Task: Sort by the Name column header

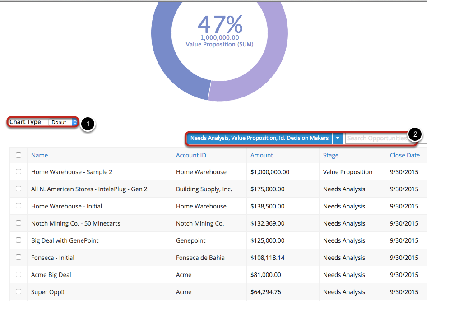Action: 39,155
